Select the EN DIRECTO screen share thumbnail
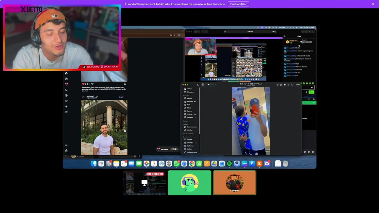The width and height of the screenshot is (379, 213). click(x=144, y=183)
